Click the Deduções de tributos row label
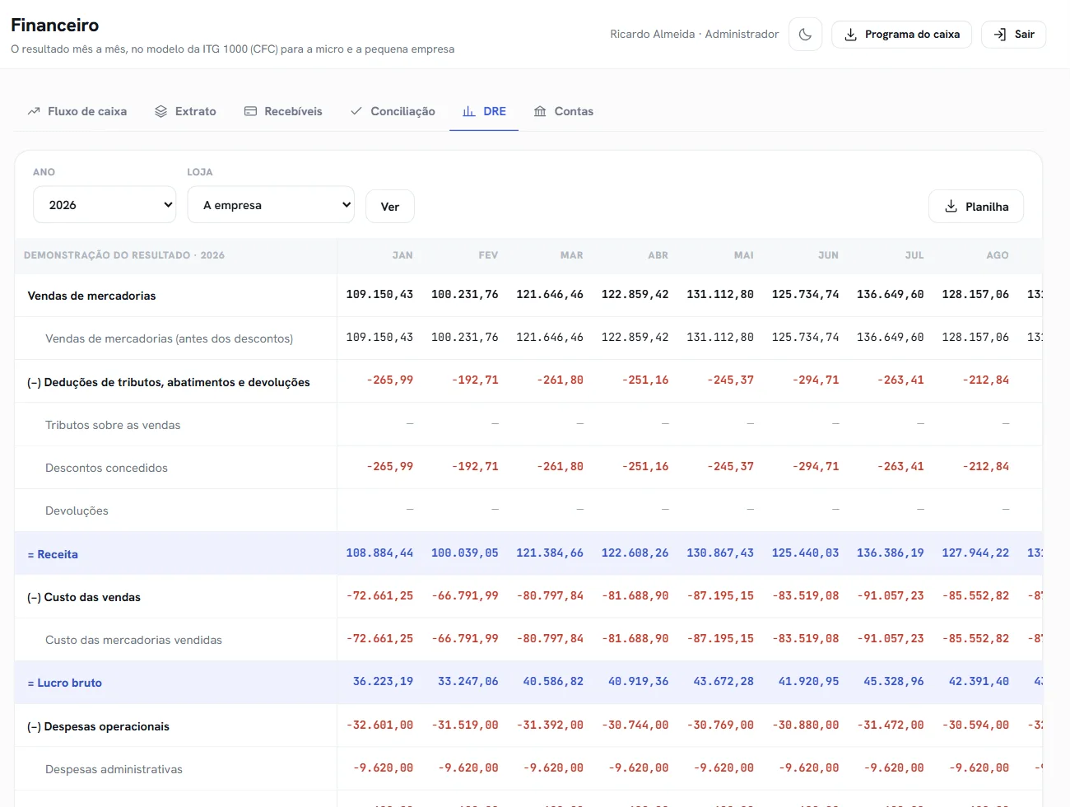 (169, 382)
